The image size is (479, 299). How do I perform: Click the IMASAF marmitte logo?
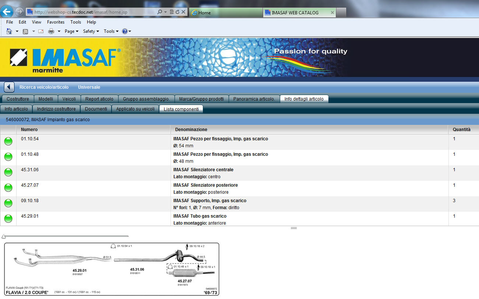pos(66,60)
